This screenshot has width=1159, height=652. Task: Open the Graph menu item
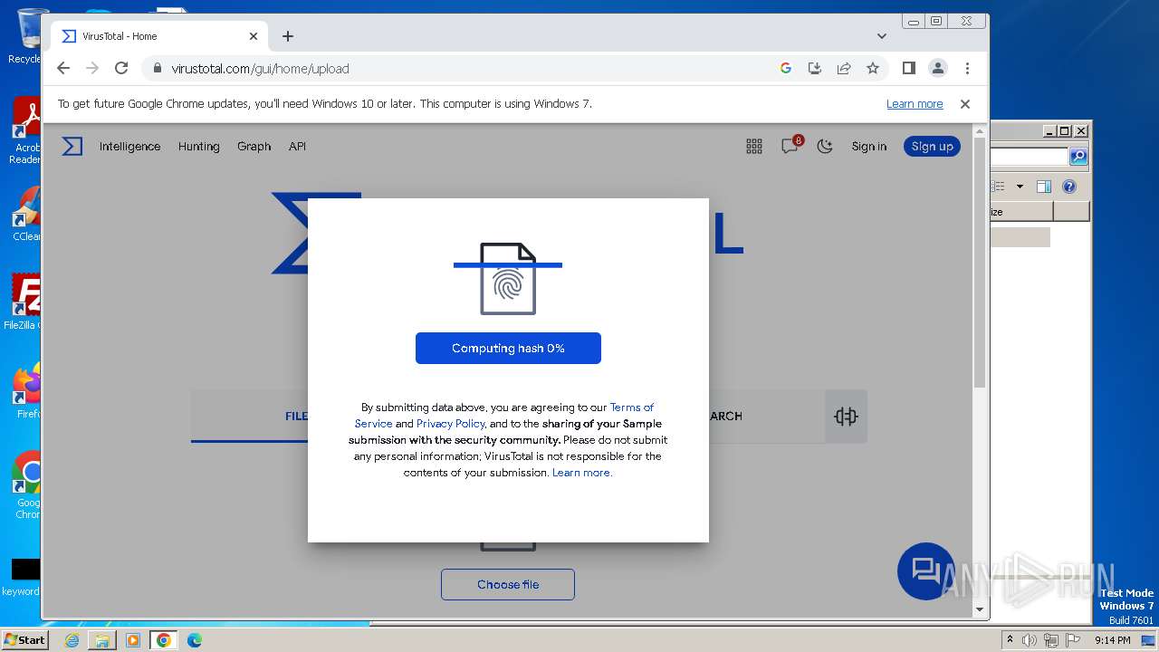click(254, 146)
